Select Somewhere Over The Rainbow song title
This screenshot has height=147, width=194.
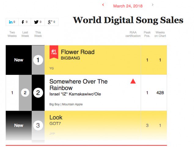tap(79, 84)
